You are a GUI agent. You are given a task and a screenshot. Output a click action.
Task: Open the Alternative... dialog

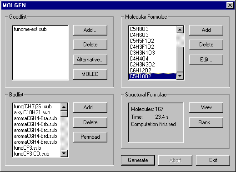tap(90, 60)
